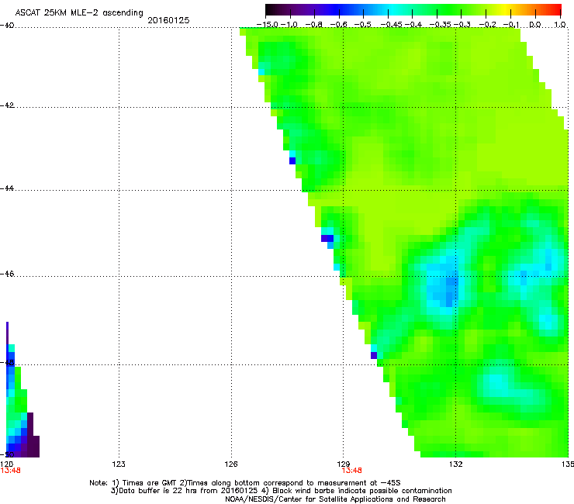The height and width of the screenshot is (504, 574).
Task: Click the 123 longitude axis label
Action: [x=119, y=464]
